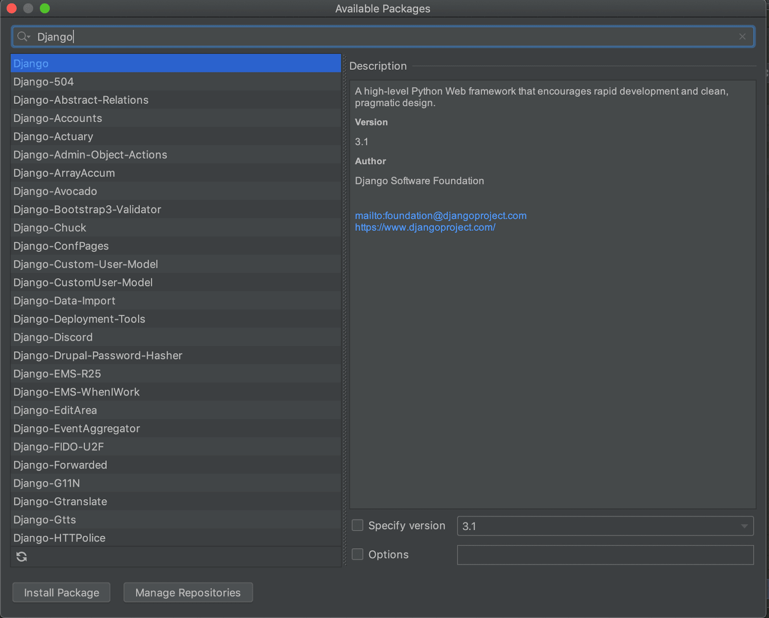Click the Manage Repositories button
This screenshot has height=618, width=769.
pos(188,593)
